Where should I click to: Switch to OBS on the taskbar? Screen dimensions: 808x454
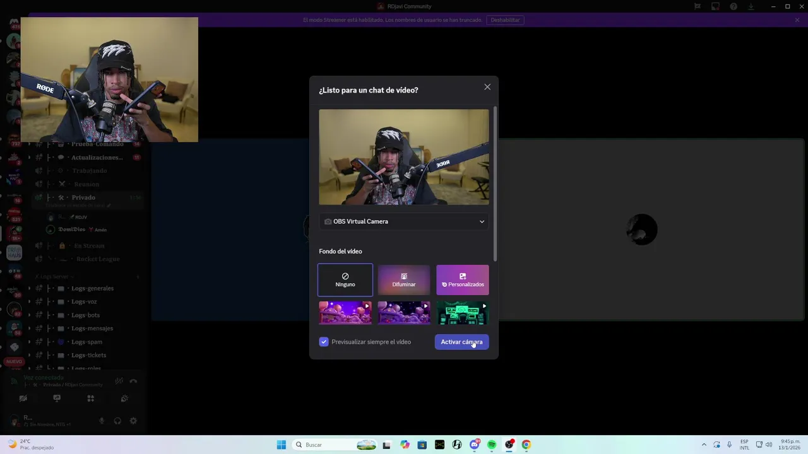coord(509,445)
